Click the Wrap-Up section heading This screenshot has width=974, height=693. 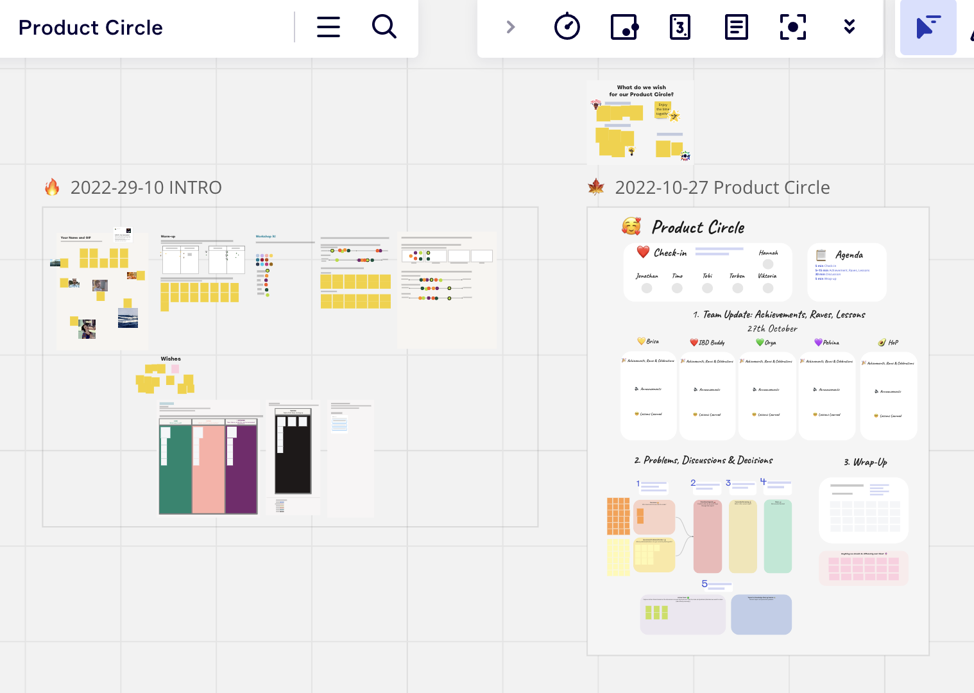(866, 462)
